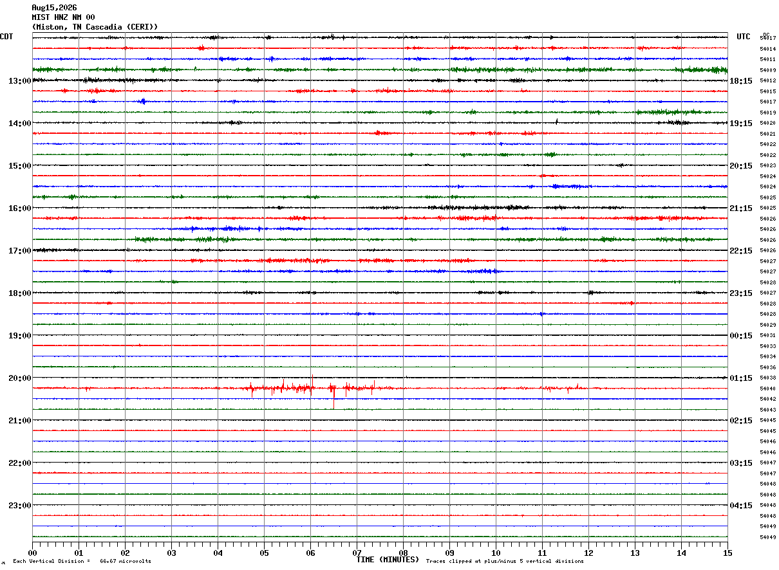Click the Aug15,2026 date header
779x570 pixels.
(x=54, y=8)
